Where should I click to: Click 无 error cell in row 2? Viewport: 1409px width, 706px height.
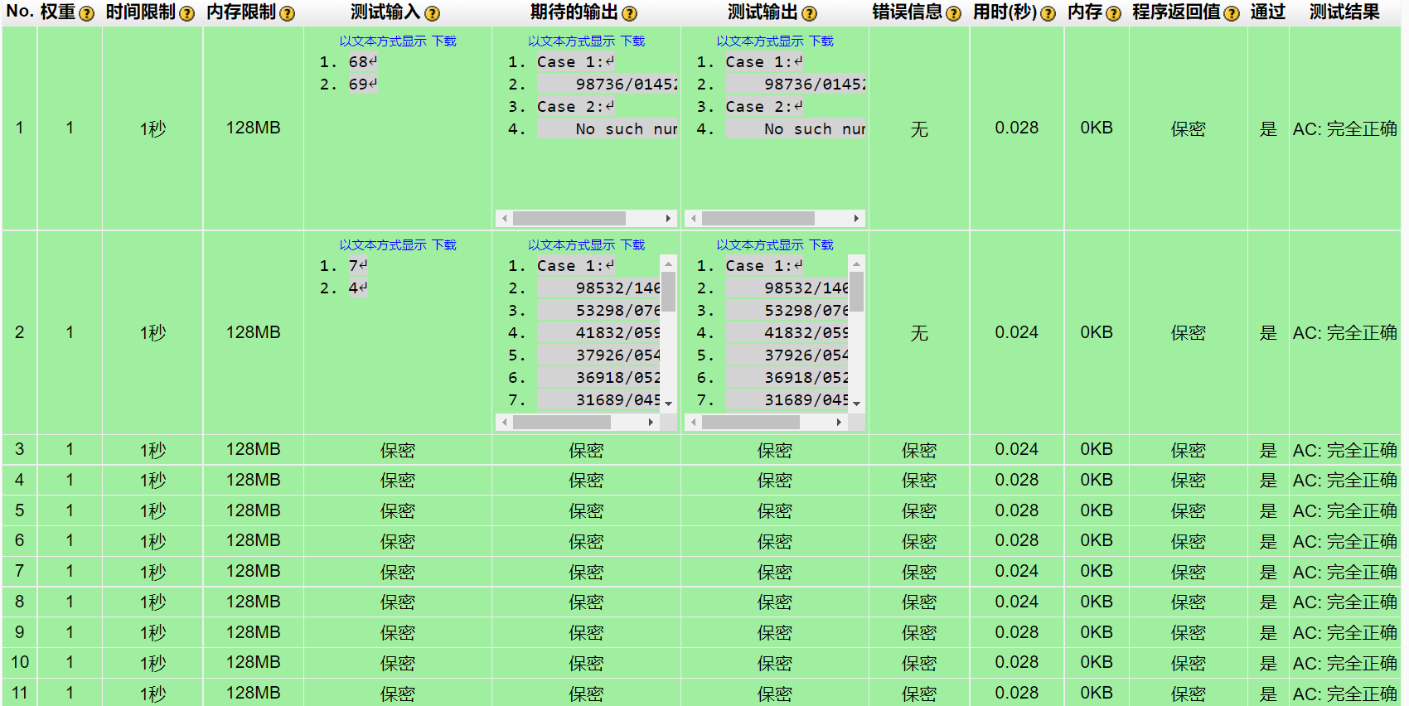[x=919, y=332]
